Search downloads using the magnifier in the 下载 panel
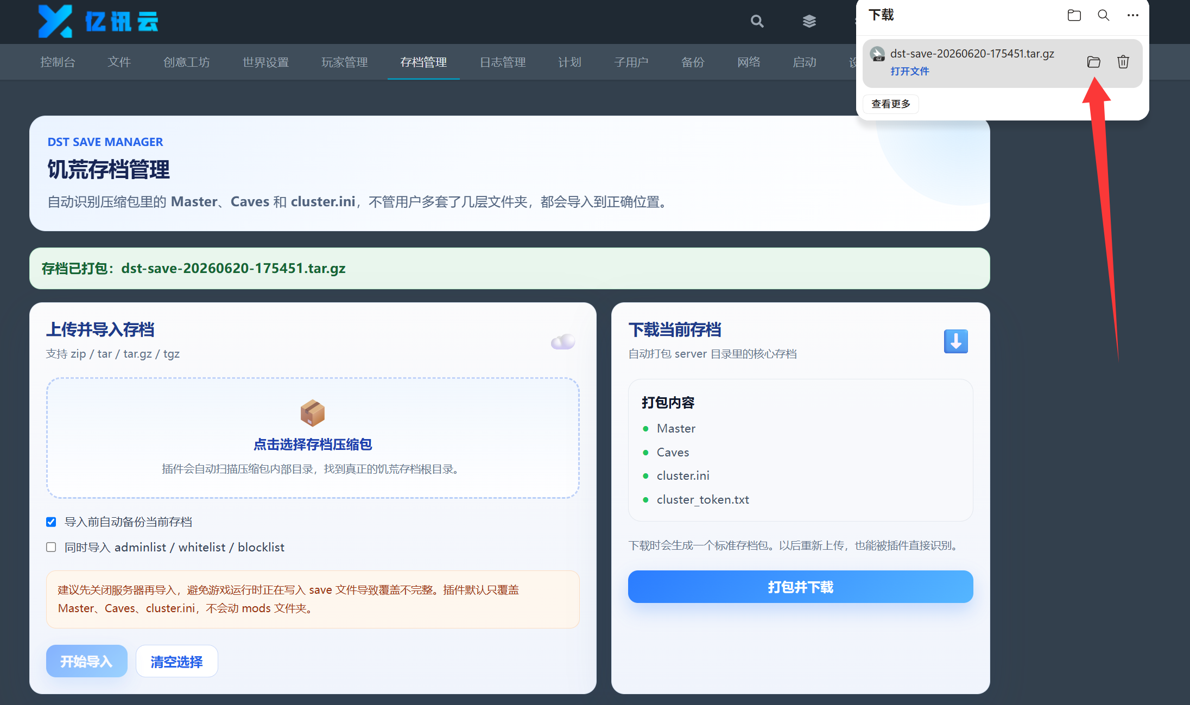This screenshot has width=1190, height=705. (x=1103, y=15)
